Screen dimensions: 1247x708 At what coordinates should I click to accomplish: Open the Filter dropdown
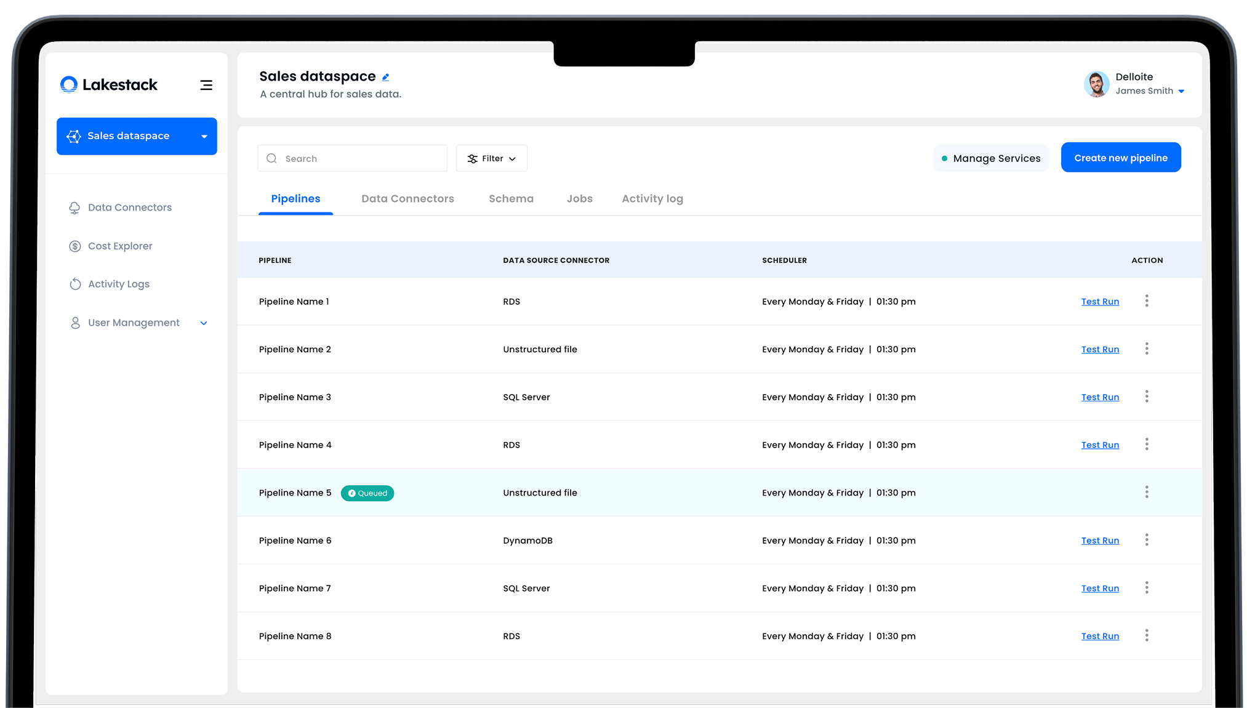[491, 159]
